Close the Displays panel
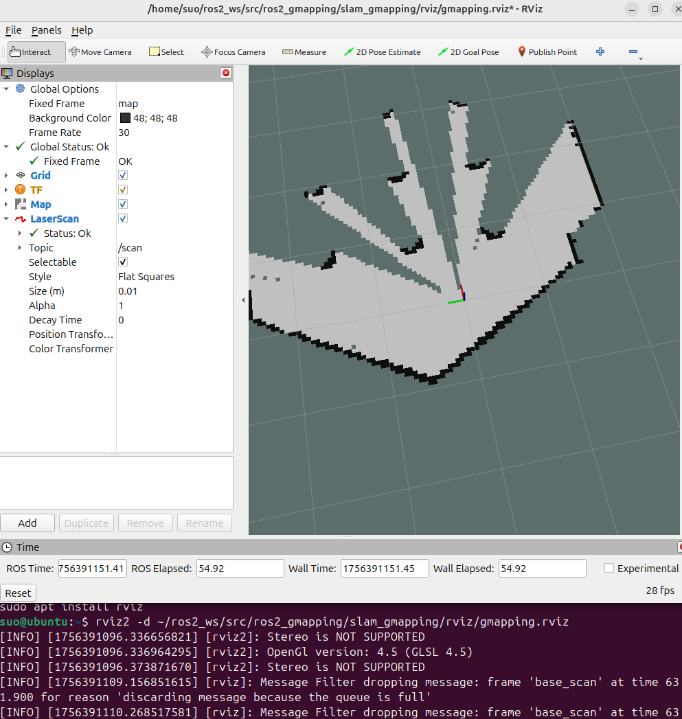682x719 pixels. pyautogui.click(x=226, y=73)
